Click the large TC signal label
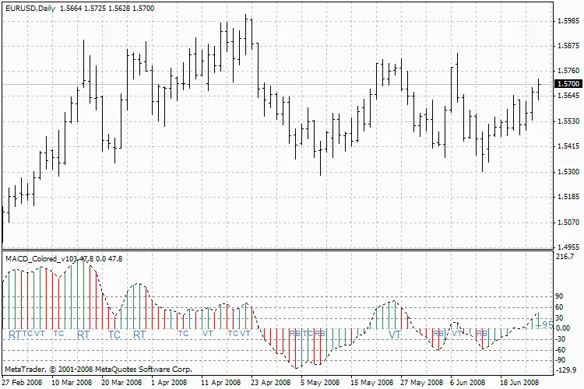 114,335
